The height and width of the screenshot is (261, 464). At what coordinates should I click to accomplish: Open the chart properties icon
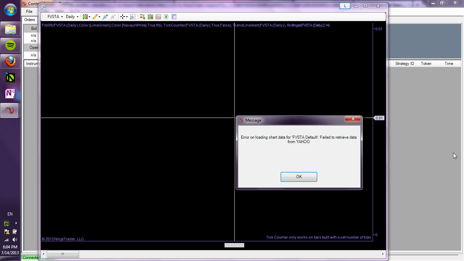click(x=174, y=17)
